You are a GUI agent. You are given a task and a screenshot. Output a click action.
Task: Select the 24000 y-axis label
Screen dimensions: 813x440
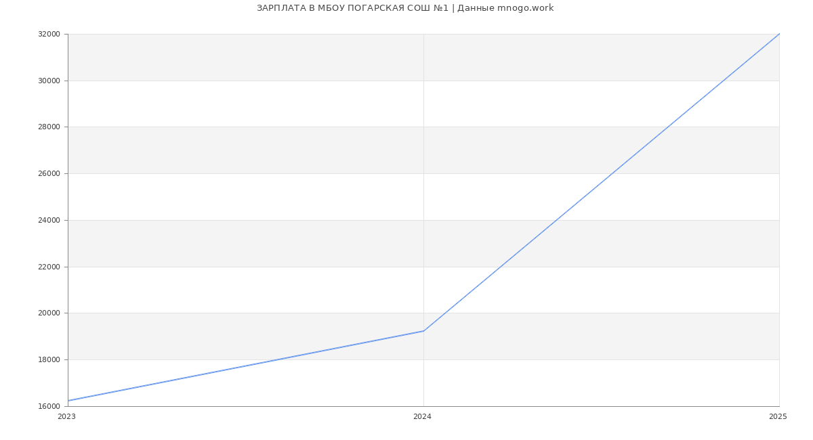tap(49, 220)
